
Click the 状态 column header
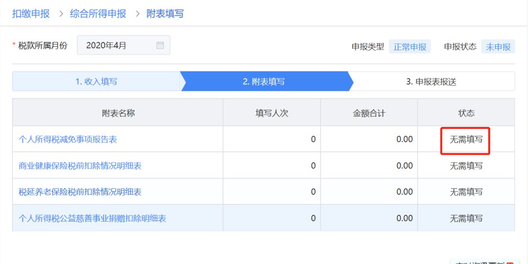pyautogui.click(x=466, y=113)
